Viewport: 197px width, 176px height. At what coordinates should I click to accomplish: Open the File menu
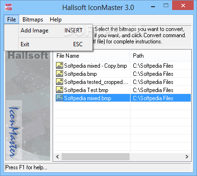tap(11, 20)
